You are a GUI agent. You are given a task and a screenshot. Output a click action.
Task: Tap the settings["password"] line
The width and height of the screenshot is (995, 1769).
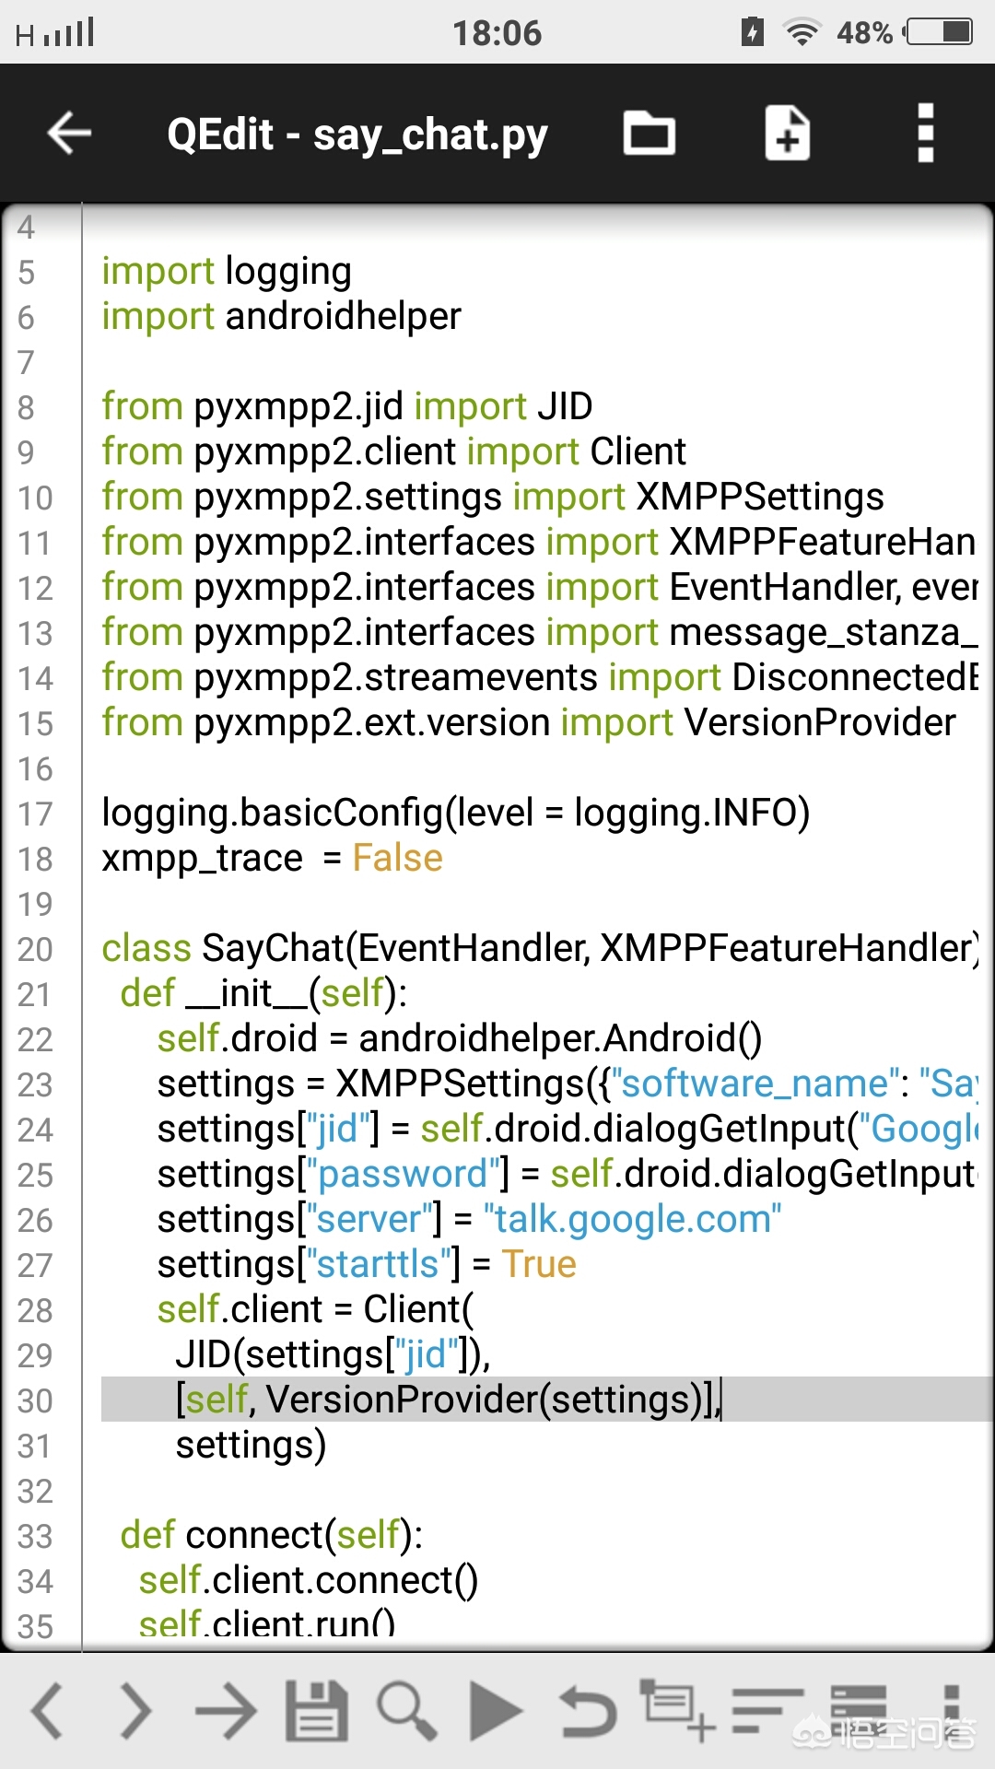pyautogui.click(x=567, y=1174)
